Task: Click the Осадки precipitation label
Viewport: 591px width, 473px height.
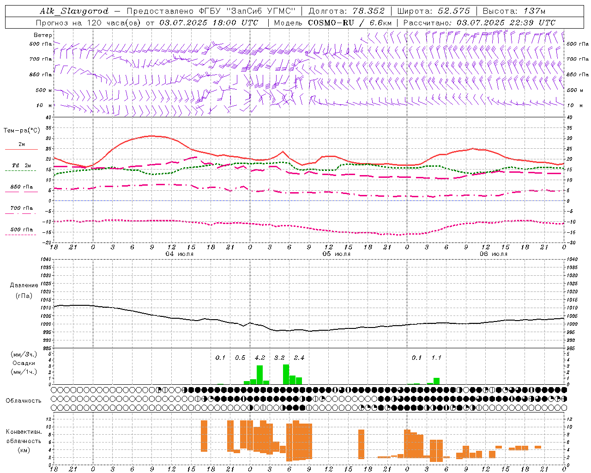Action: (24, 363)
